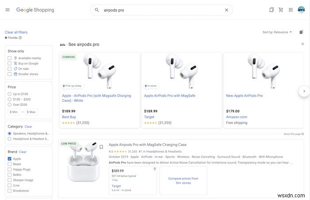Open the New Apple AirPods Pro ad
This screenshot has width=310, height=200.
click(244, 96)
